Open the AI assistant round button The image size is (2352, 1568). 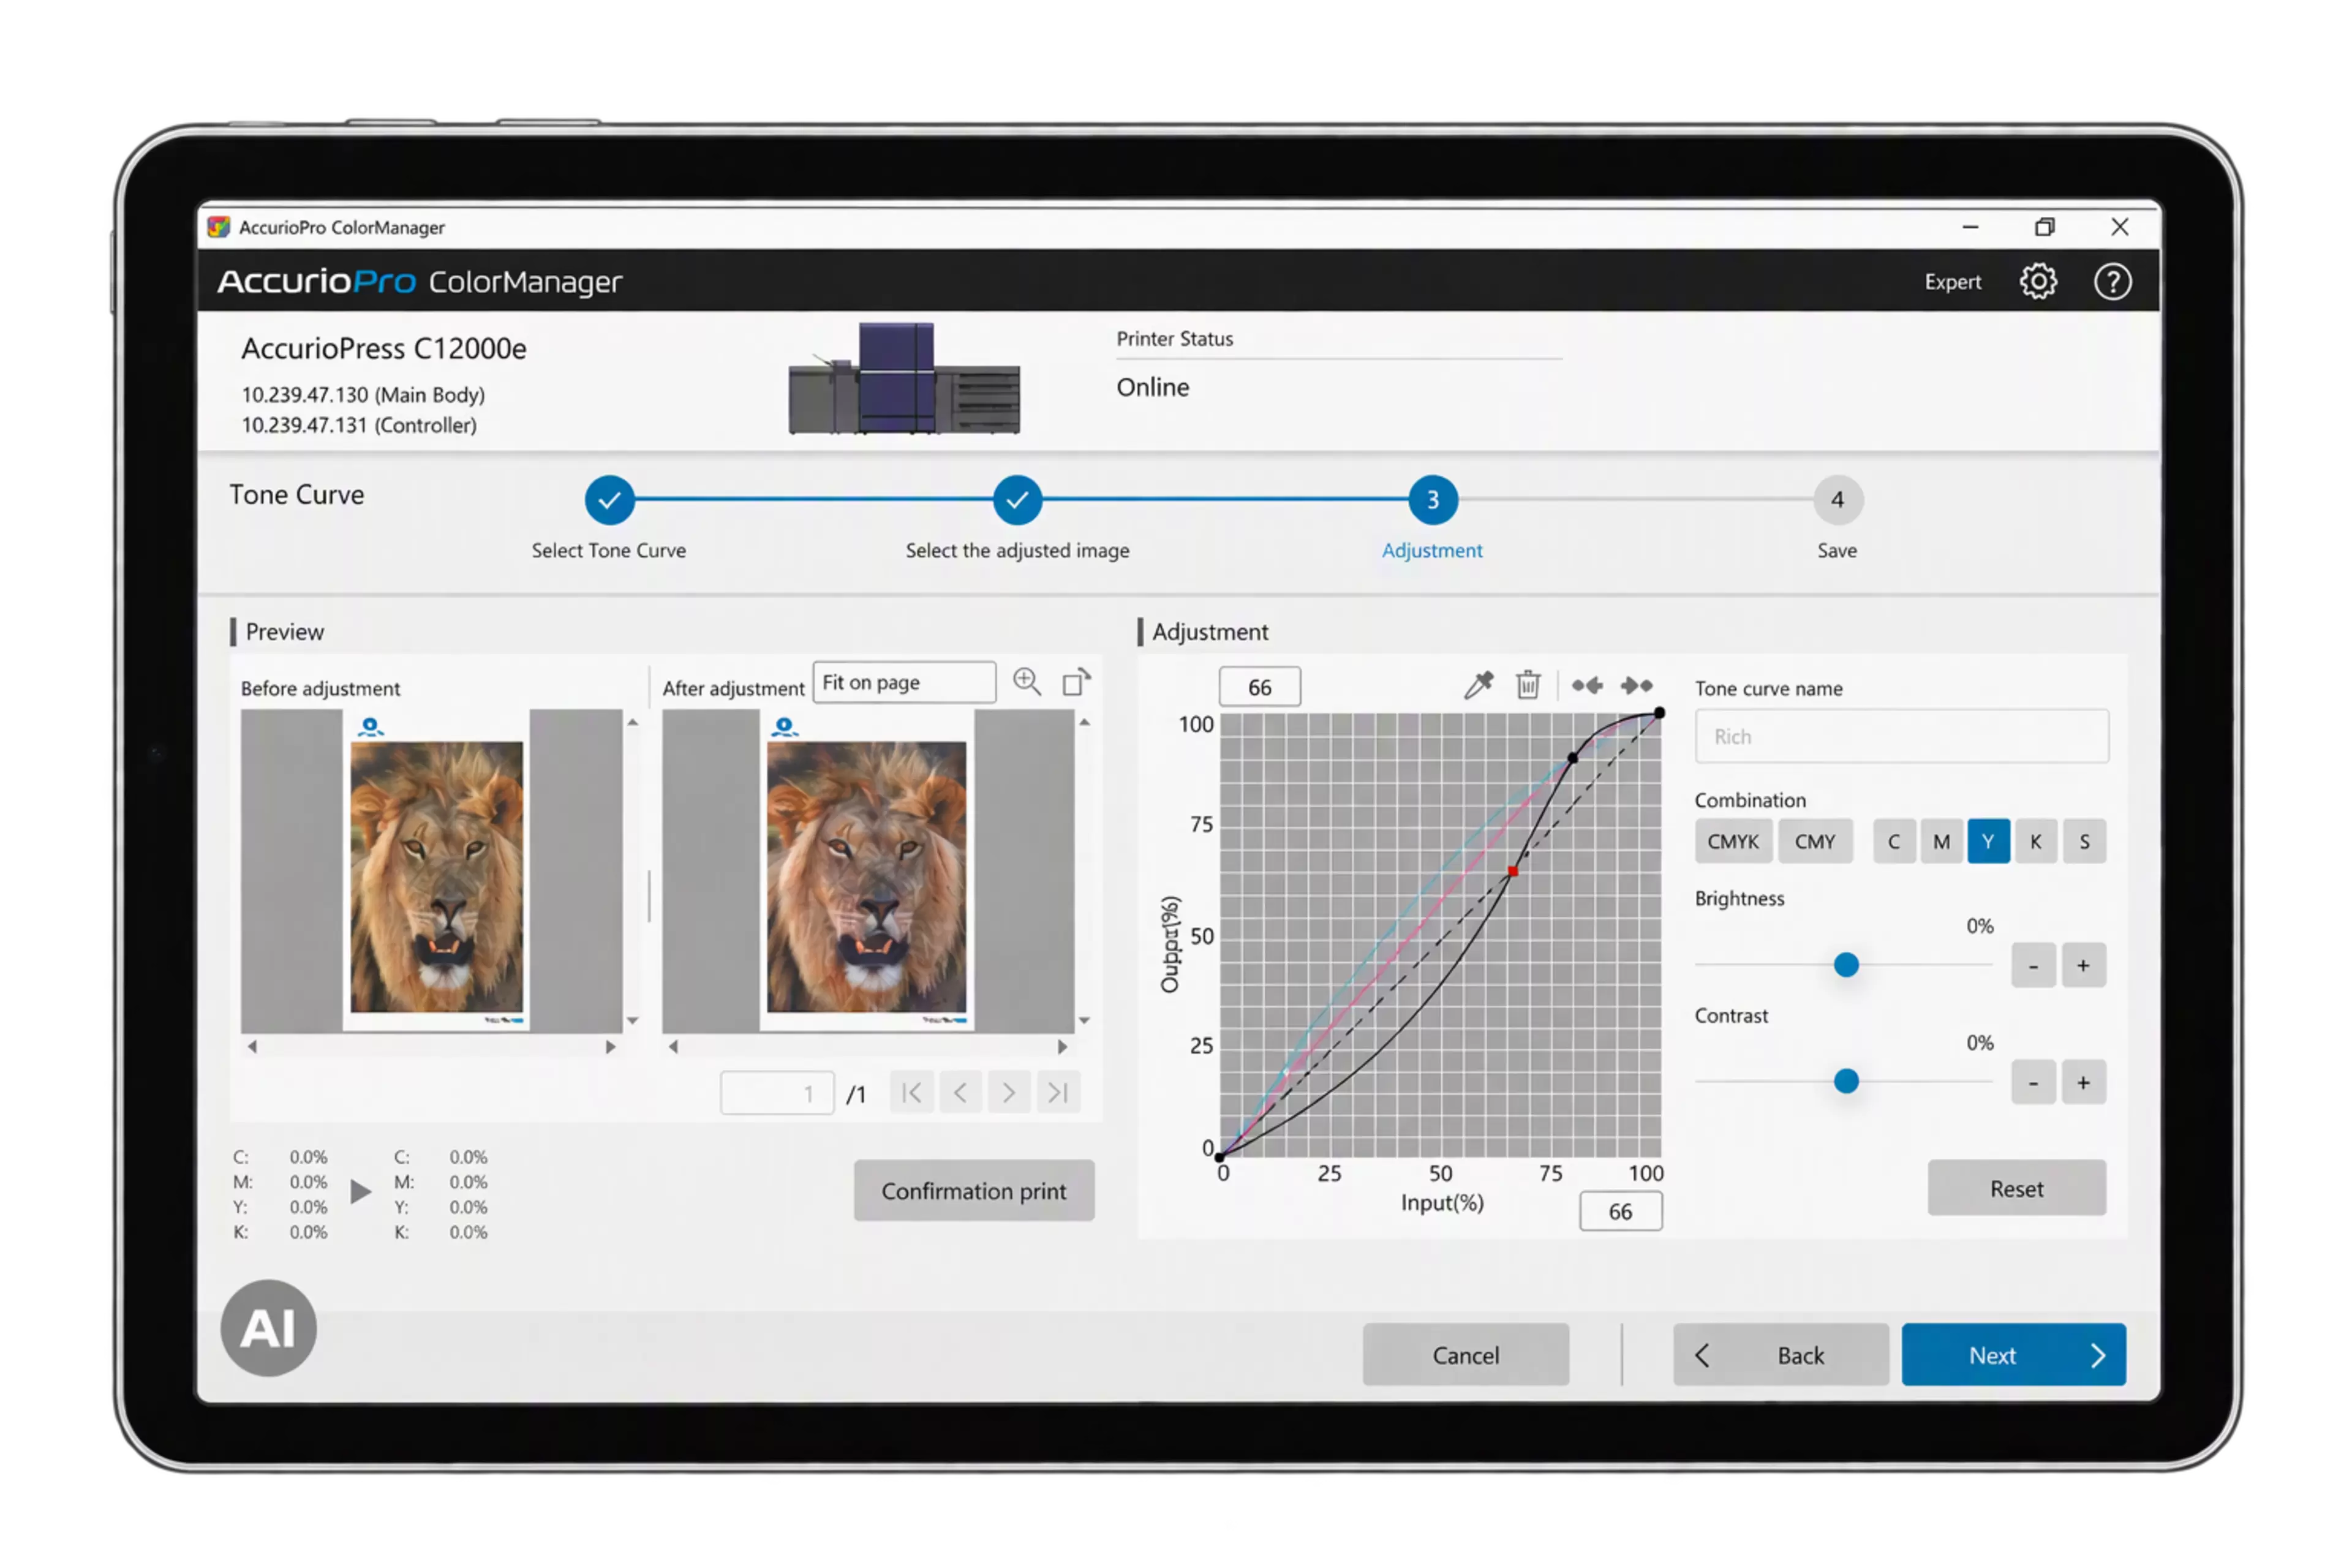click(268, 1328)
